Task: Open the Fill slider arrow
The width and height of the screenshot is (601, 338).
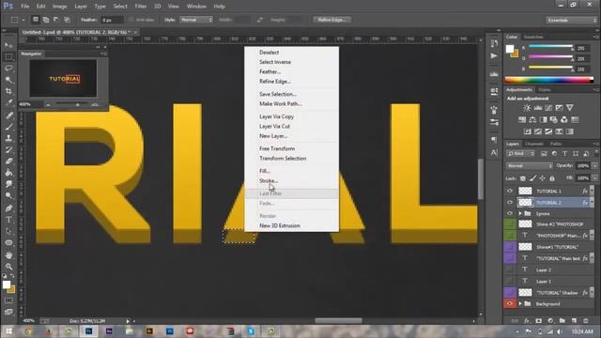Action: coord(594,178)
